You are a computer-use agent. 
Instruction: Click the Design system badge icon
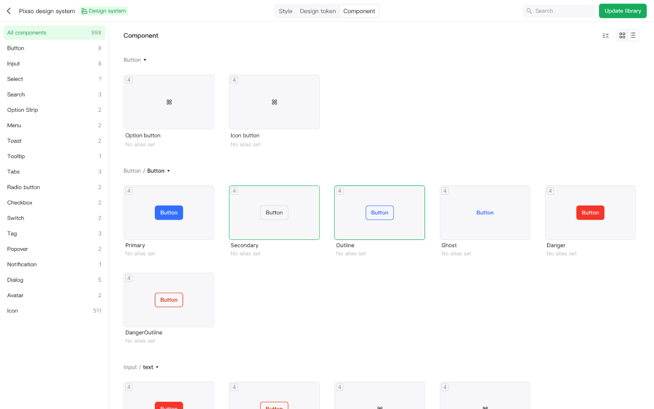tap(84, 11)
